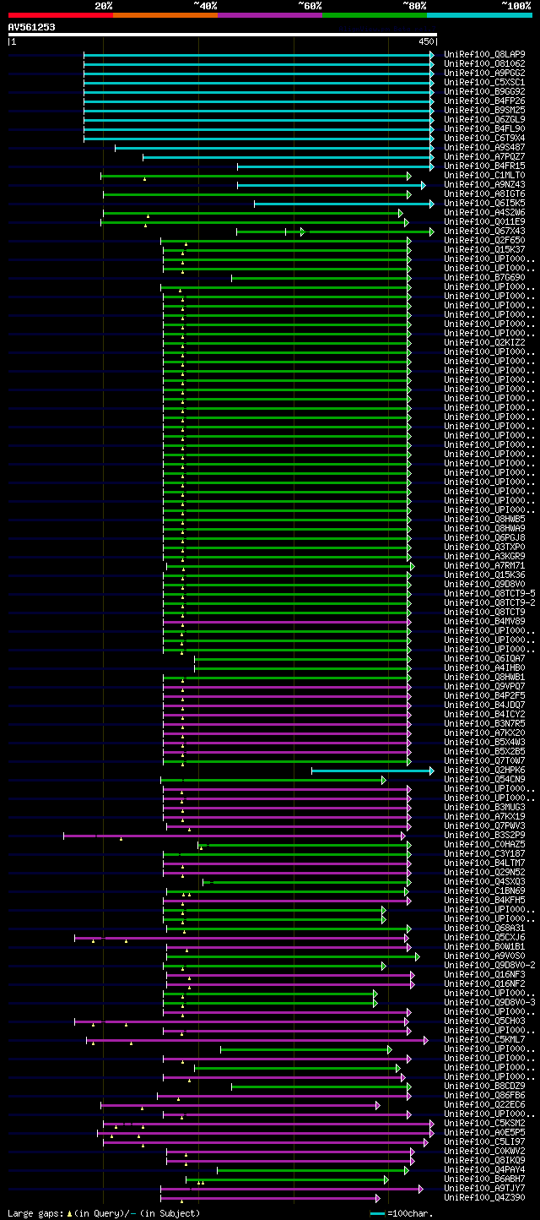The height and width of the screenshot is (1220, 540).
Task: Click the UniRef100_Q2KIZ2 label
Action: 484,343
